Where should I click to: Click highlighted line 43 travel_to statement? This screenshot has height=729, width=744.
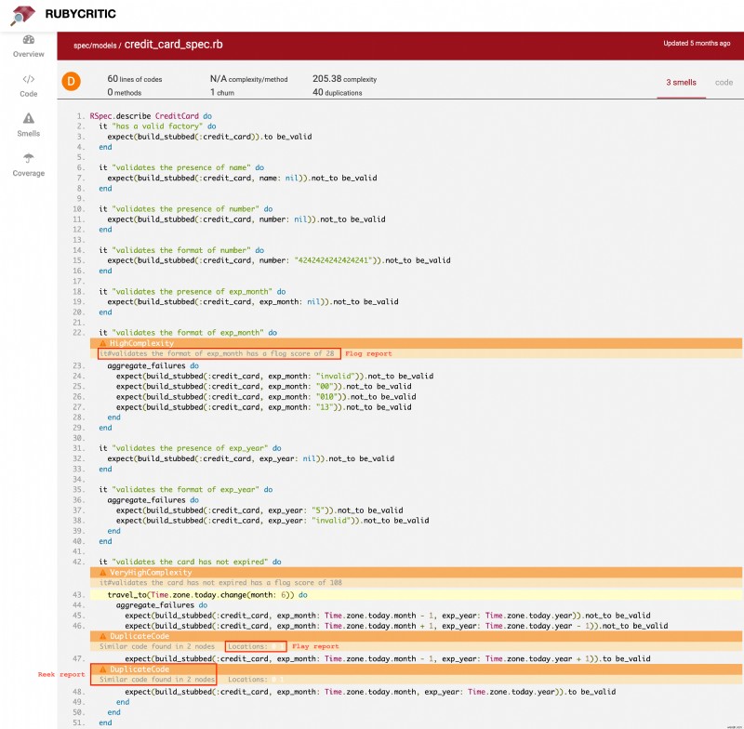pos(416,595)
